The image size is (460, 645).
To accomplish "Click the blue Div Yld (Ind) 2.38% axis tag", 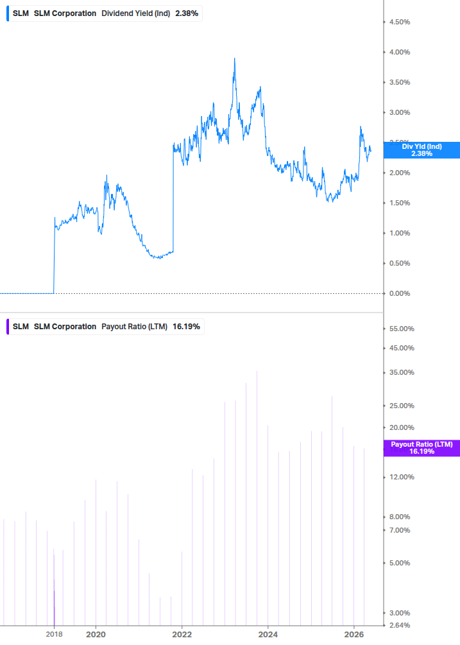I will [422, 150].
